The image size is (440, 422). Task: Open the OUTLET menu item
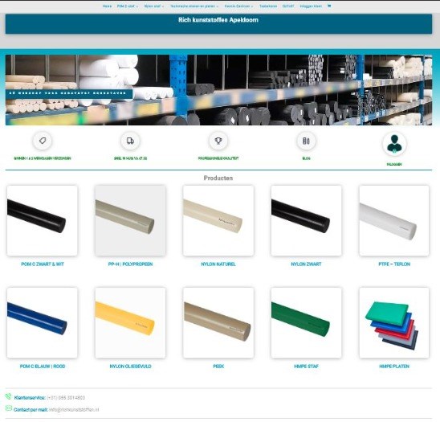pyautogui.click(x=288, y=6)
